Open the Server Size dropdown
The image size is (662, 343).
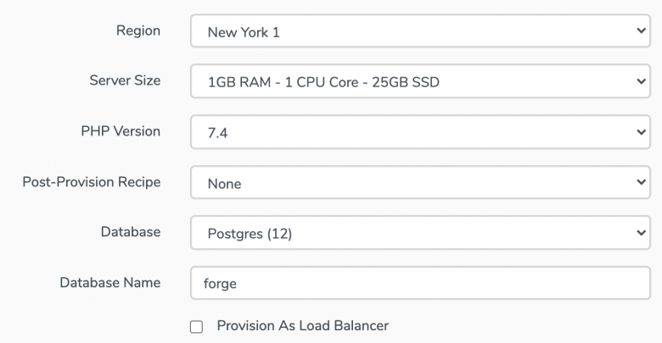click(x=420, y=81)
